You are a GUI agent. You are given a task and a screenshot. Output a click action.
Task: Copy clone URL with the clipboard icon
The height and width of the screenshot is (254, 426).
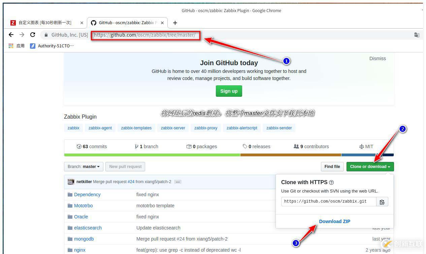[382, 202]
